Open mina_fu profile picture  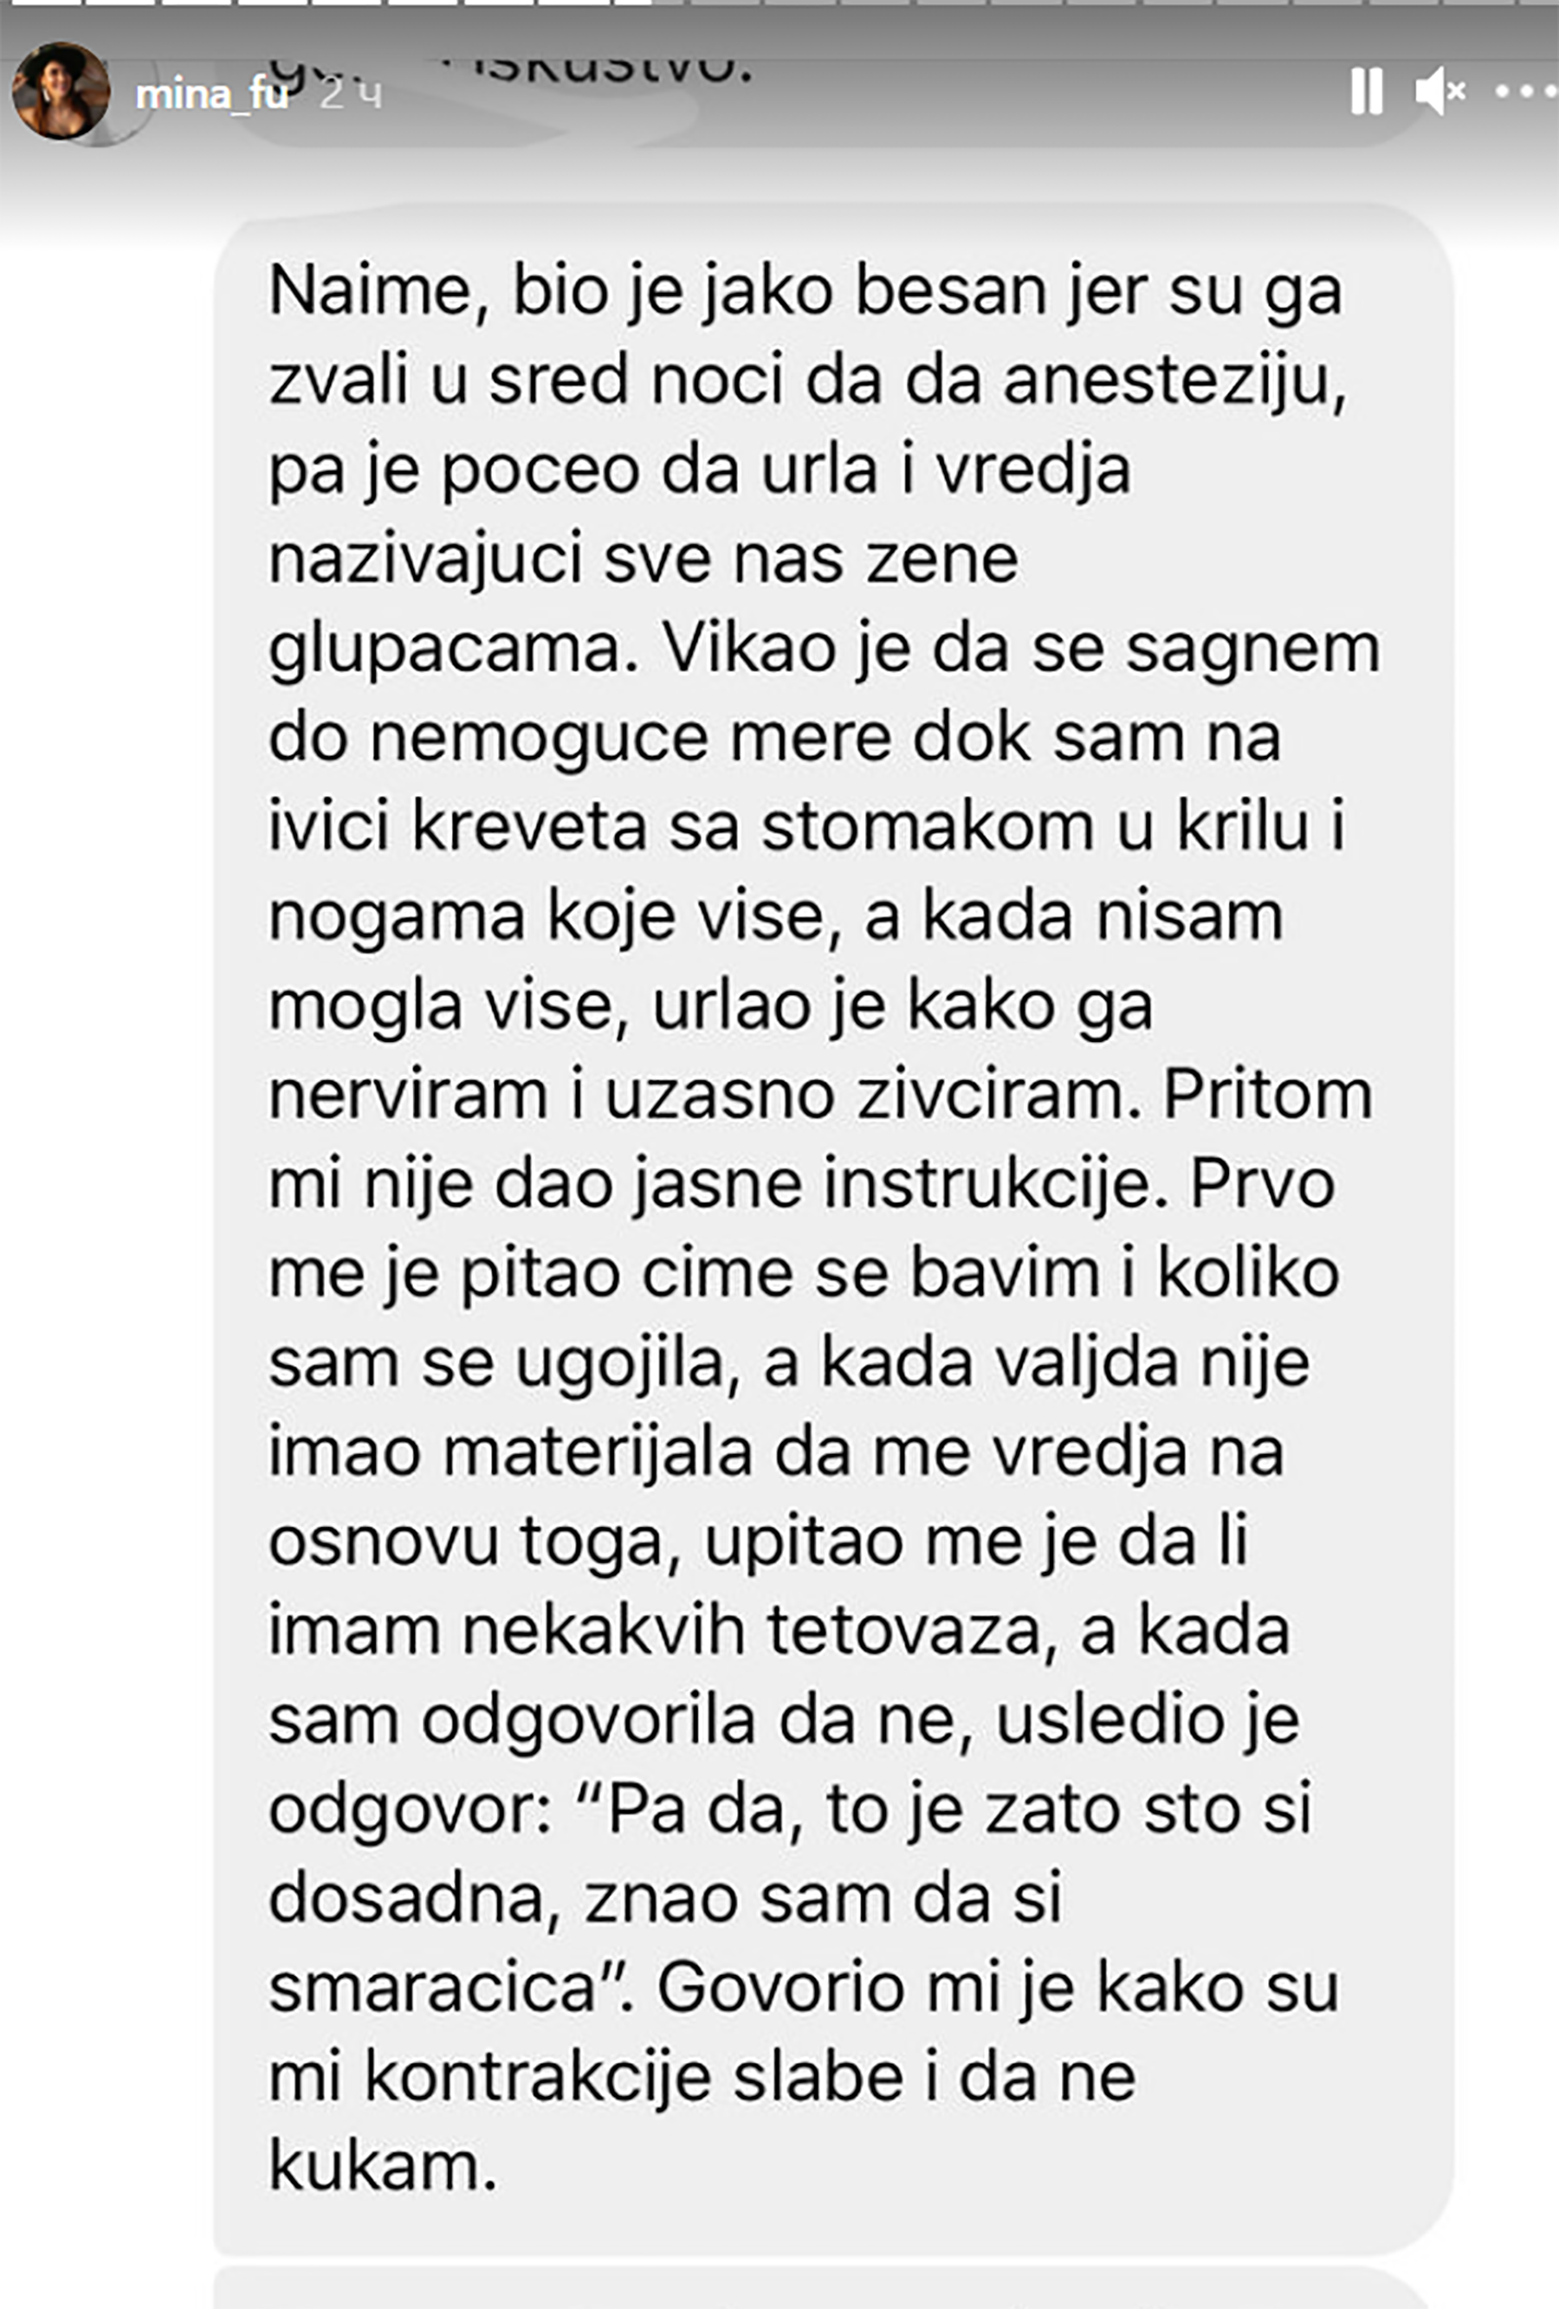[61, 92]
